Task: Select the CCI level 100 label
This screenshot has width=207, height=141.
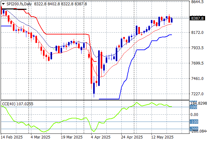Action: click(193, 107)
